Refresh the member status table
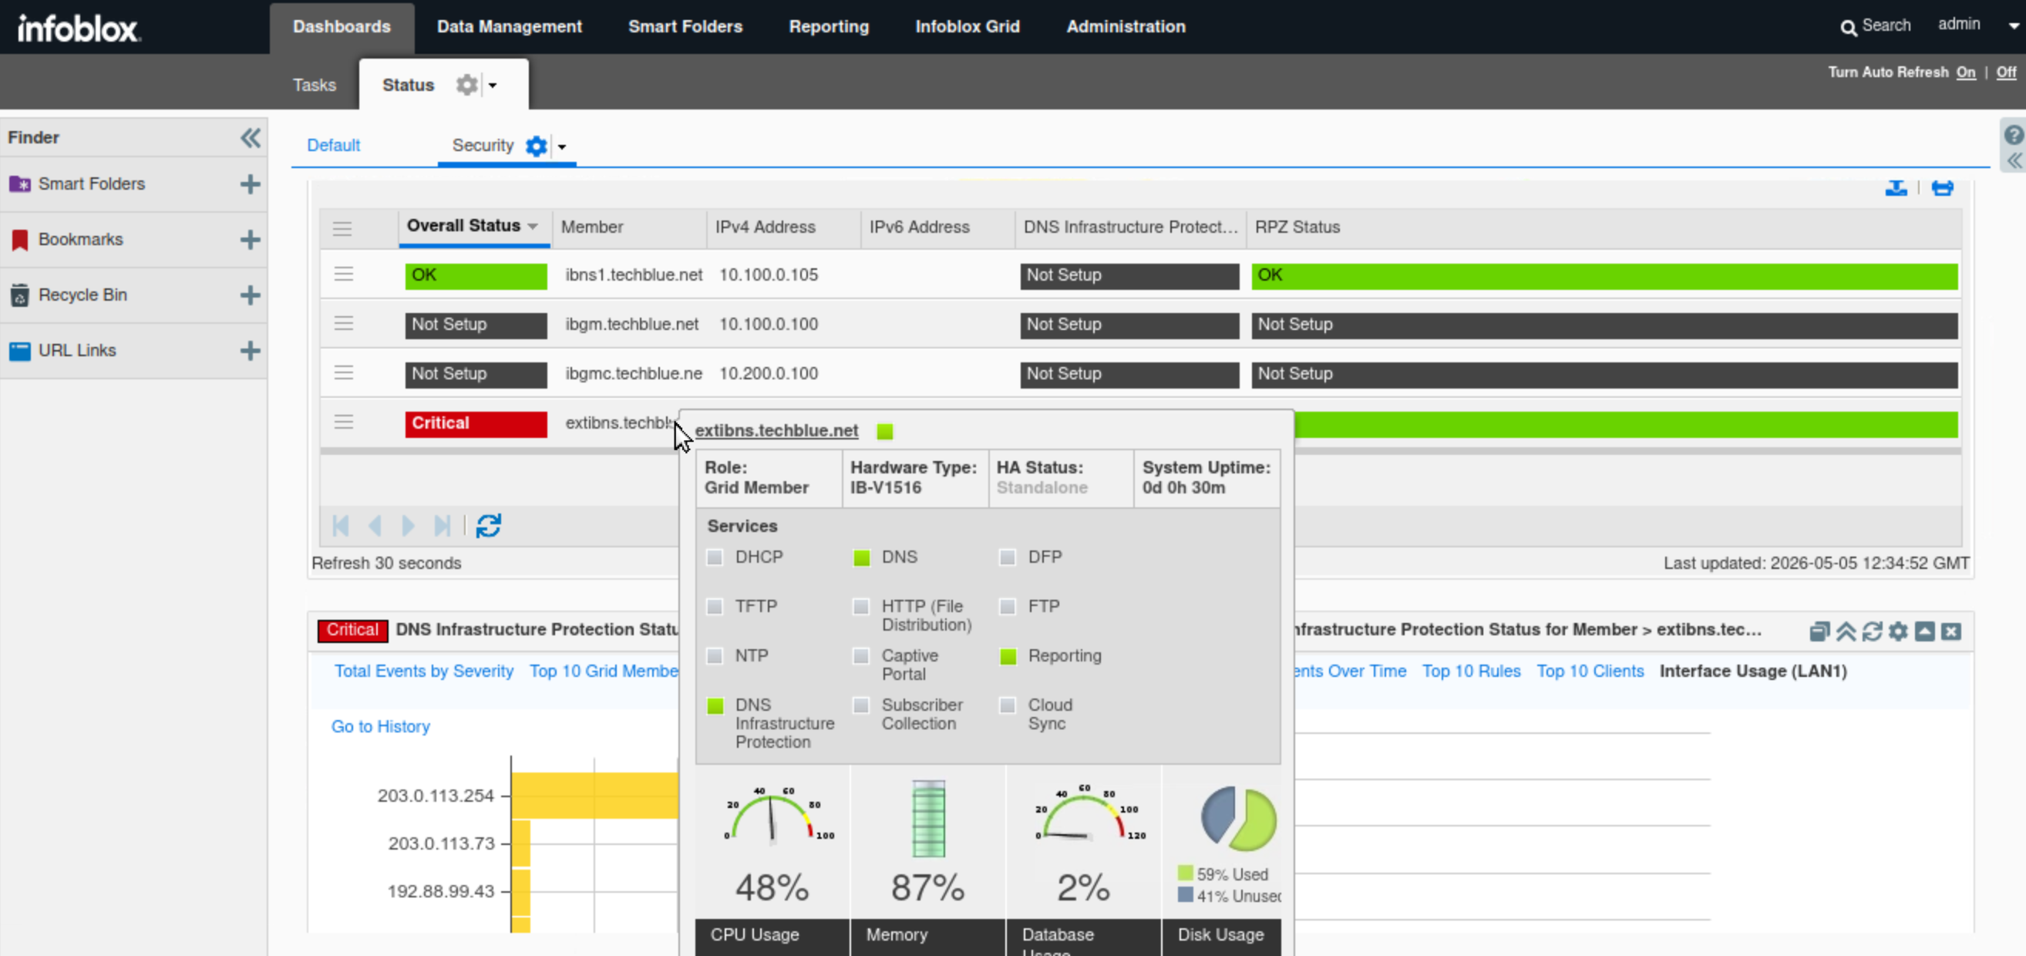This screenshot has width=2026, height=956. click(x=489, y=526)
